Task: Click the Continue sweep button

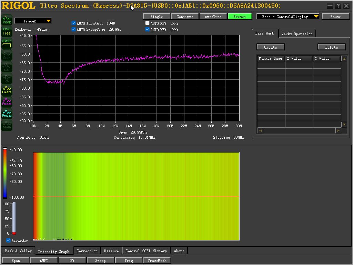Action: pos(185,17)
